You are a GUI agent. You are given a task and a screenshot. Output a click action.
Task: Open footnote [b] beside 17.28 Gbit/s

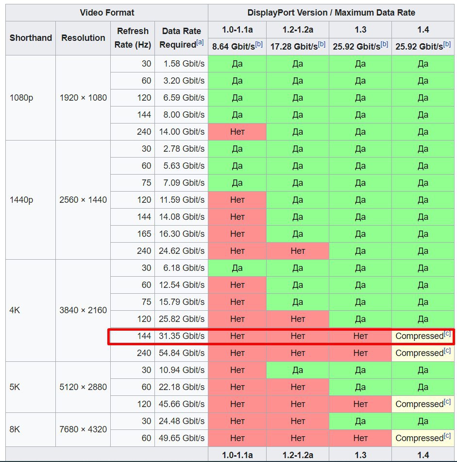[x=322, y=44]
